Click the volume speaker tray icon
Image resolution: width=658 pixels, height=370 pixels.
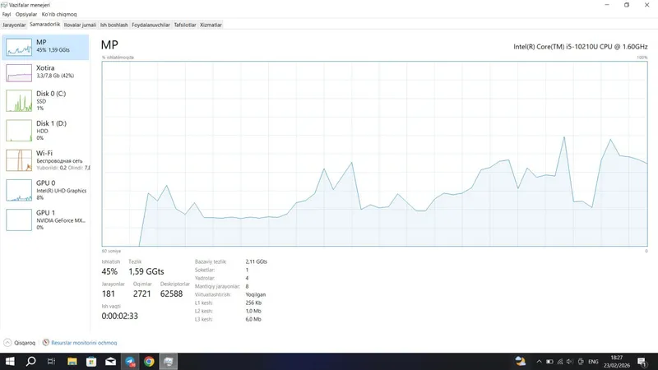tap(570, 362)
